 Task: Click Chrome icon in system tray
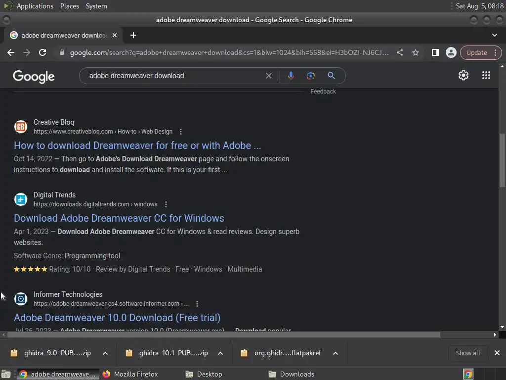468,374
